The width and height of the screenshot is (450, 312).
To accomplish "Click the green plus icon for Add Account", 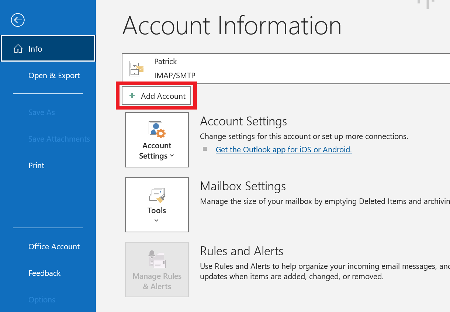I will [132, 96].
